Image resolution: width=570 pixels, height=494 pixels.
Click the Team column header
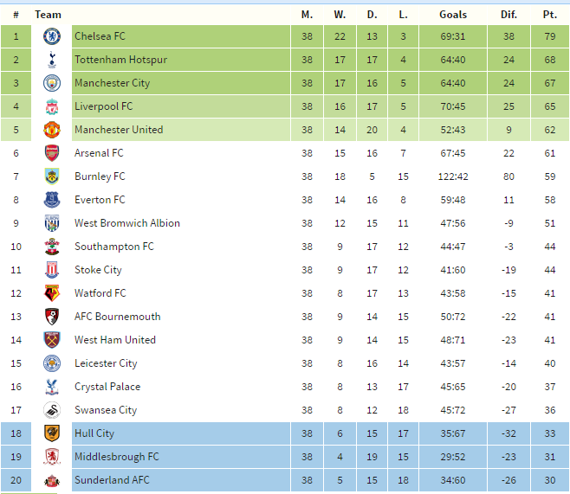pos(49,15)
